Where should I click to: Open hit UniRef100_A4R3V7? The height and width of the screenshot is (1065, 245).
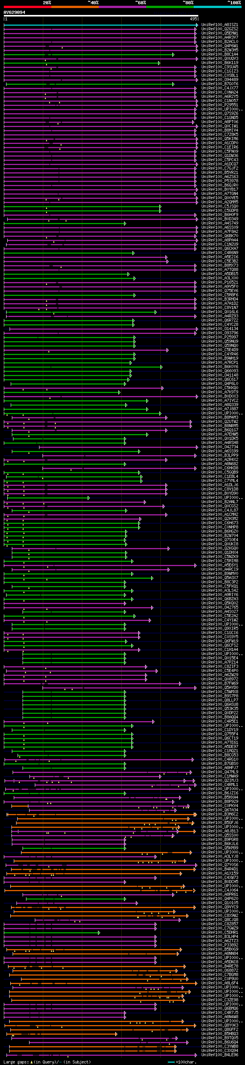pyautogui.click(x=219, y=38)
